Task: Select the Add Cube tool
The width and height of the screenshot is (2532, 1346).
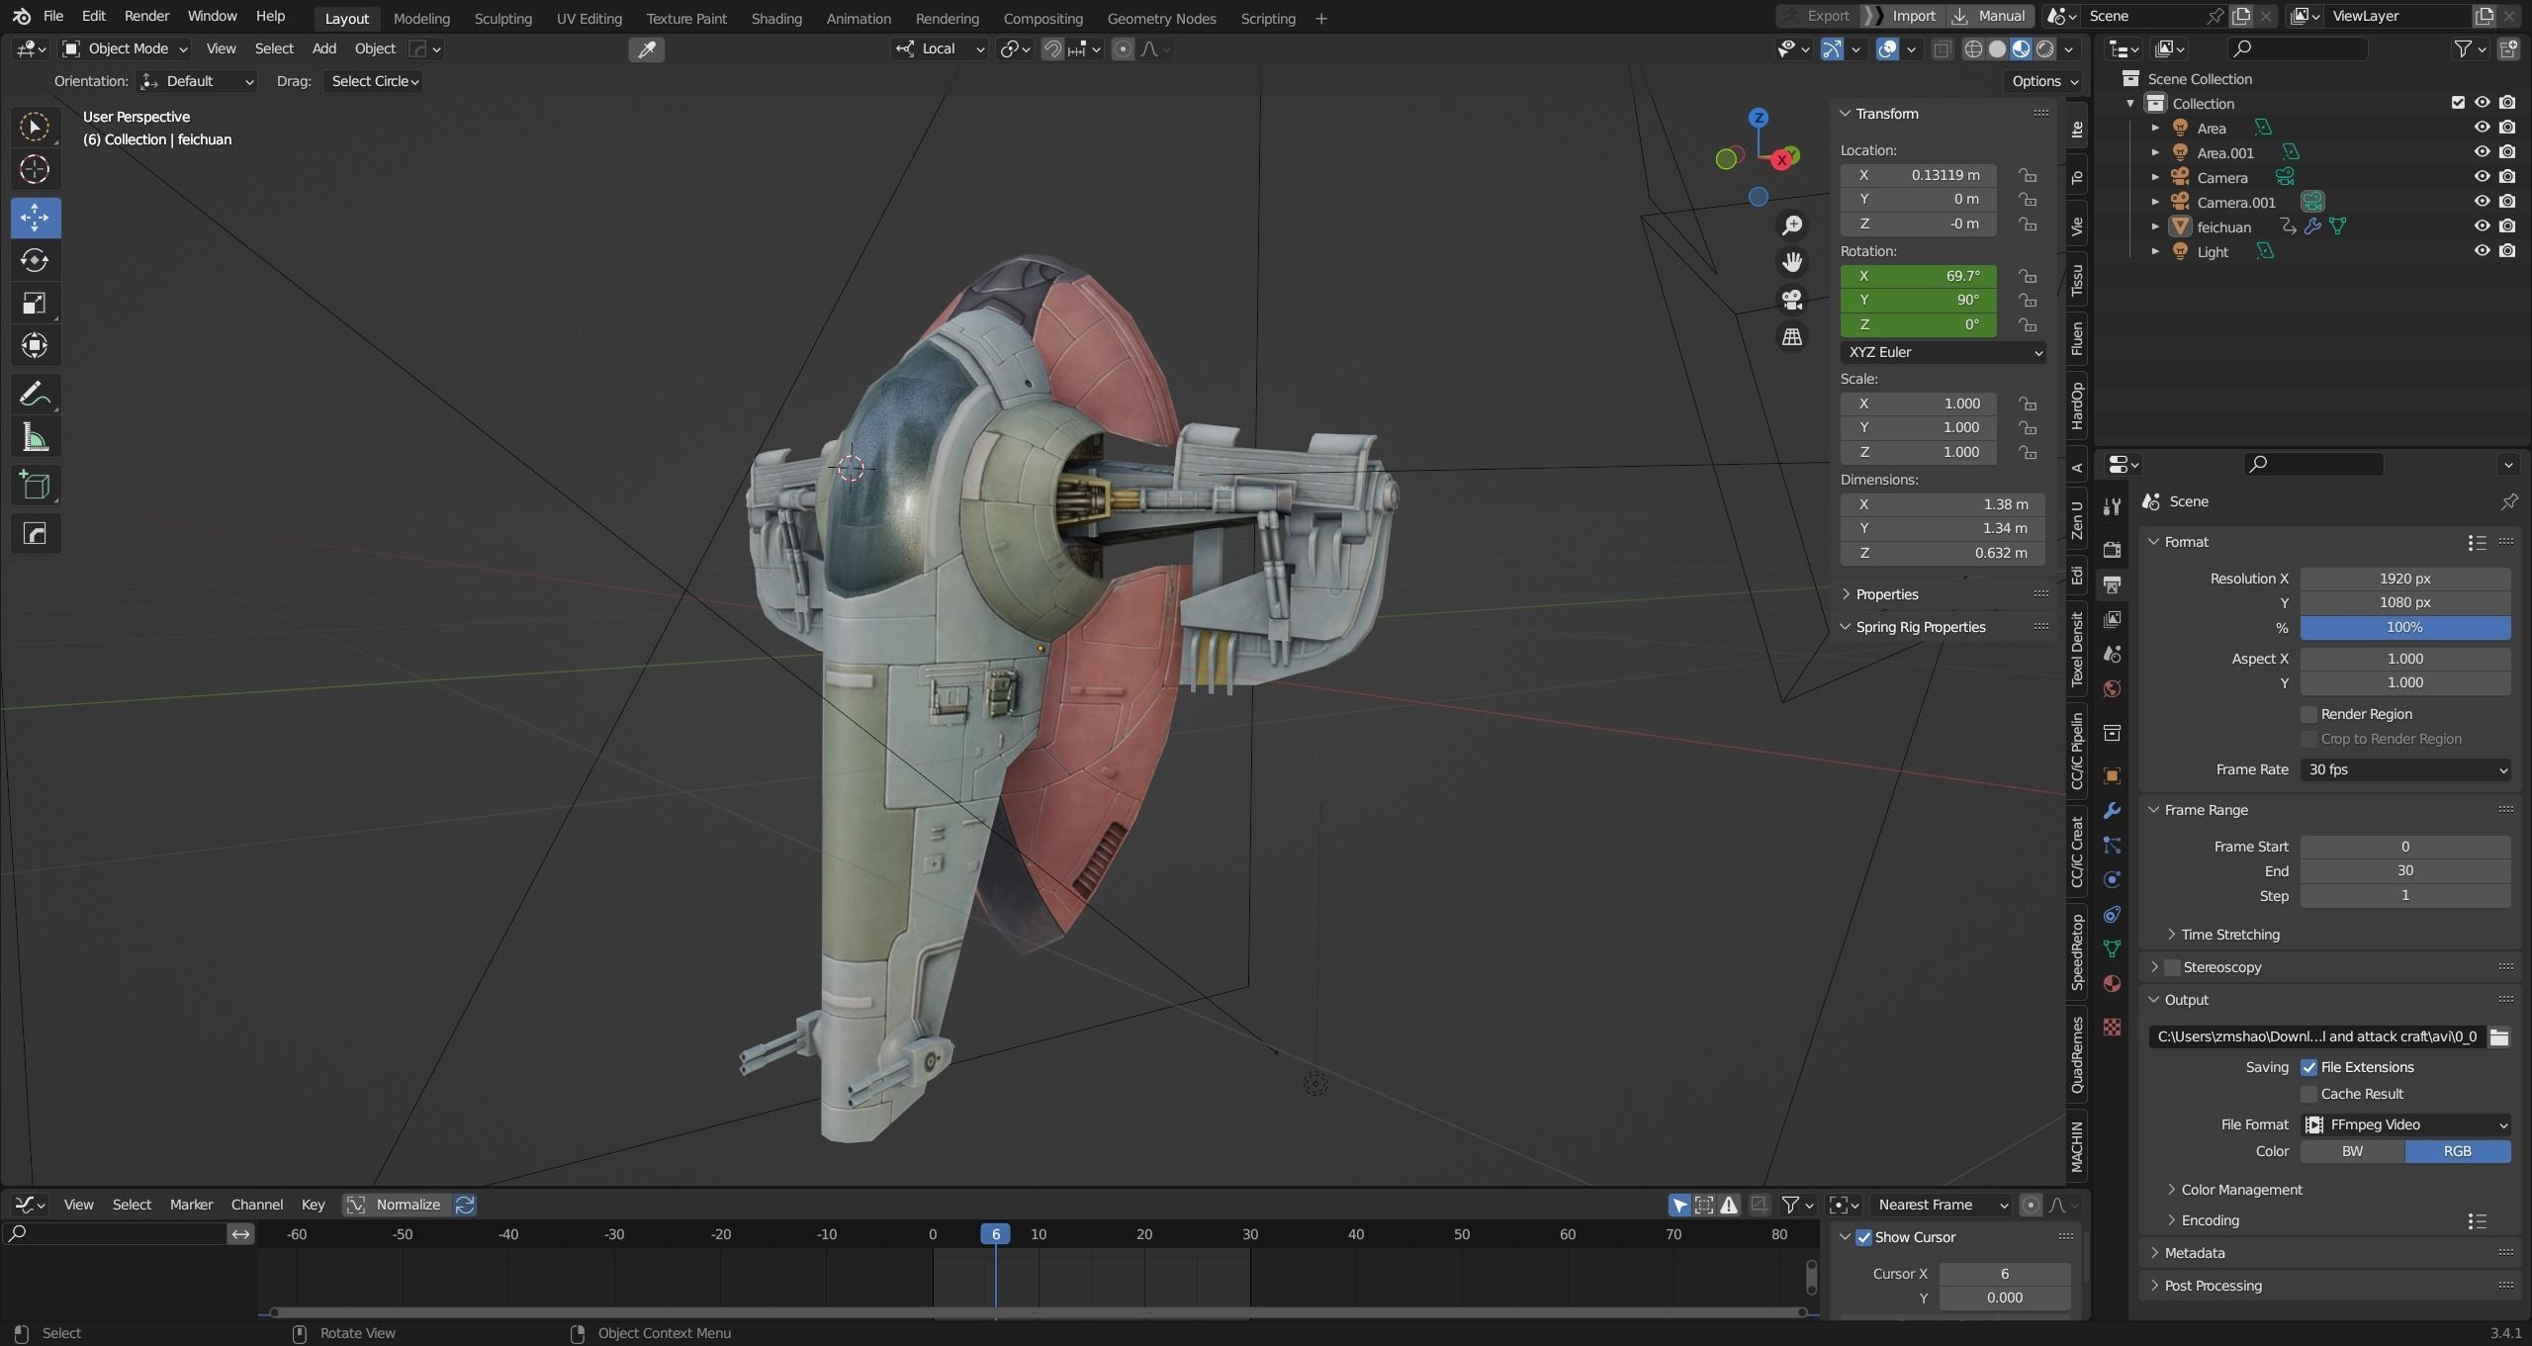Action: click(x=35, y=486)
